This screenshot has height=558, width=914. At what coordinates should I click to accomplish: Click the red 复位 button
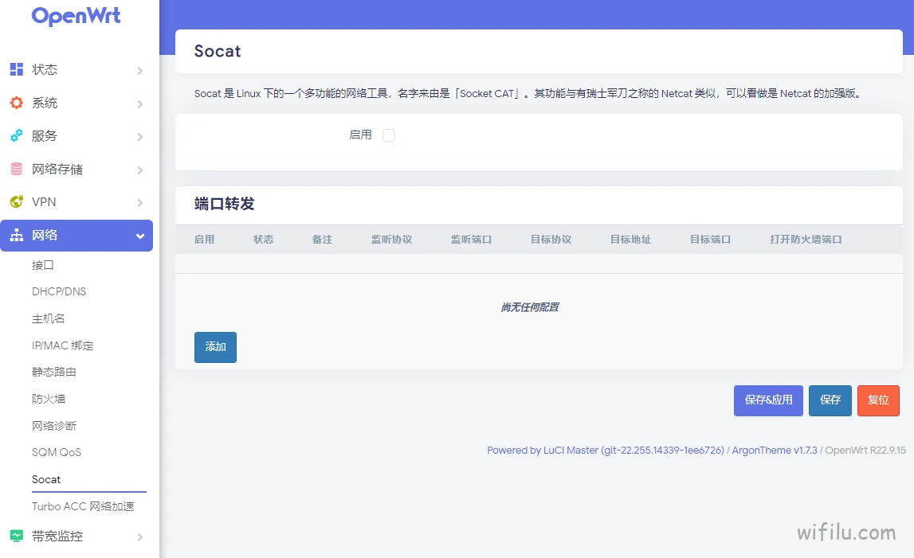tap(878, 400)
